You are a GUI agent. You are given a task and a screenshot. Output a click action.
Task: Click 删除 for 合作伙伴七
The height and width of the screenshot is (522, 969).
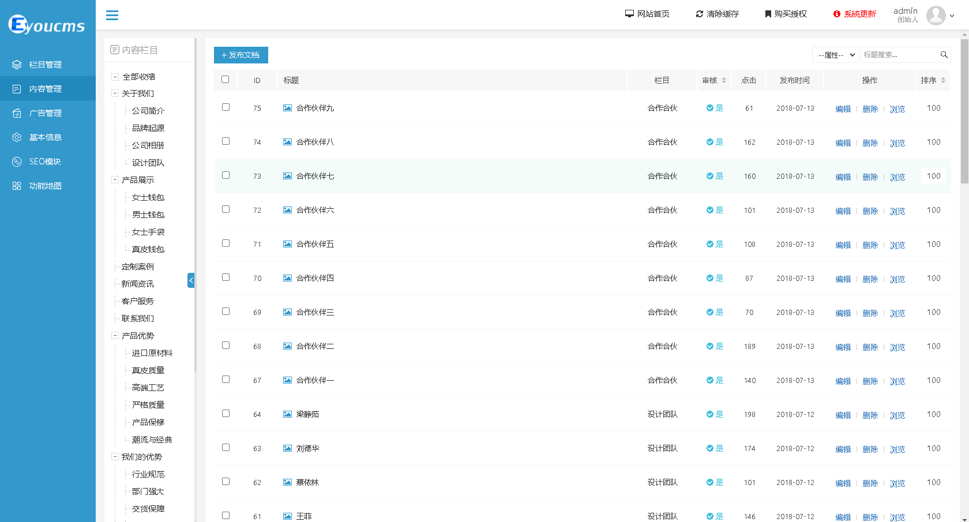pyautogui.click(x=870, y=177)
